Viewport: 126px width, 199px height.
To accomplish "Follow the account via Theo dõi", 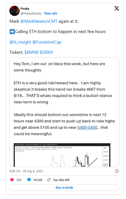I will point(50,13).
